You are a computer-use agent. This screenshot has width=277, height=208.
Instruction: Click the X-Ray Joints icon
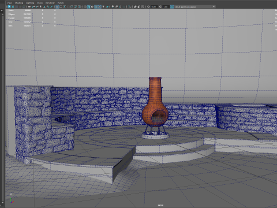click(143, 7)
